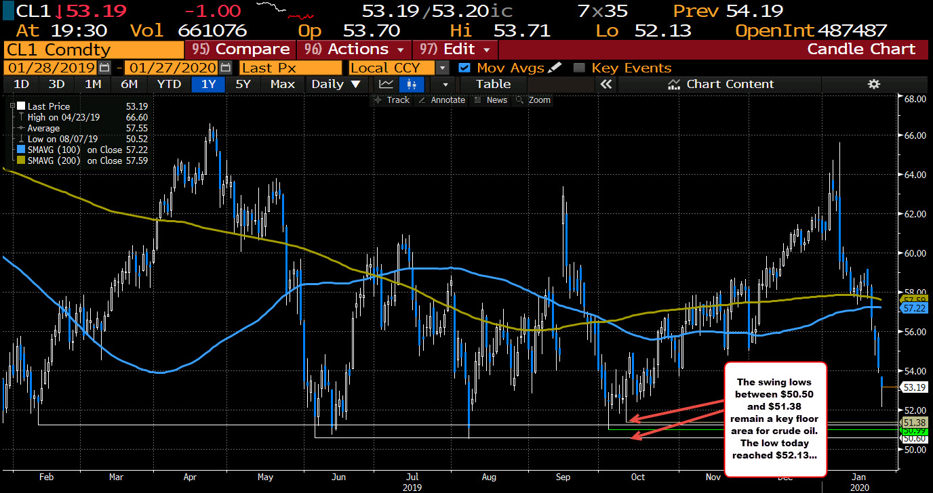Collapse panel with the double chevron icon
The height and width of the screenshot is (493, 933).
606,84
